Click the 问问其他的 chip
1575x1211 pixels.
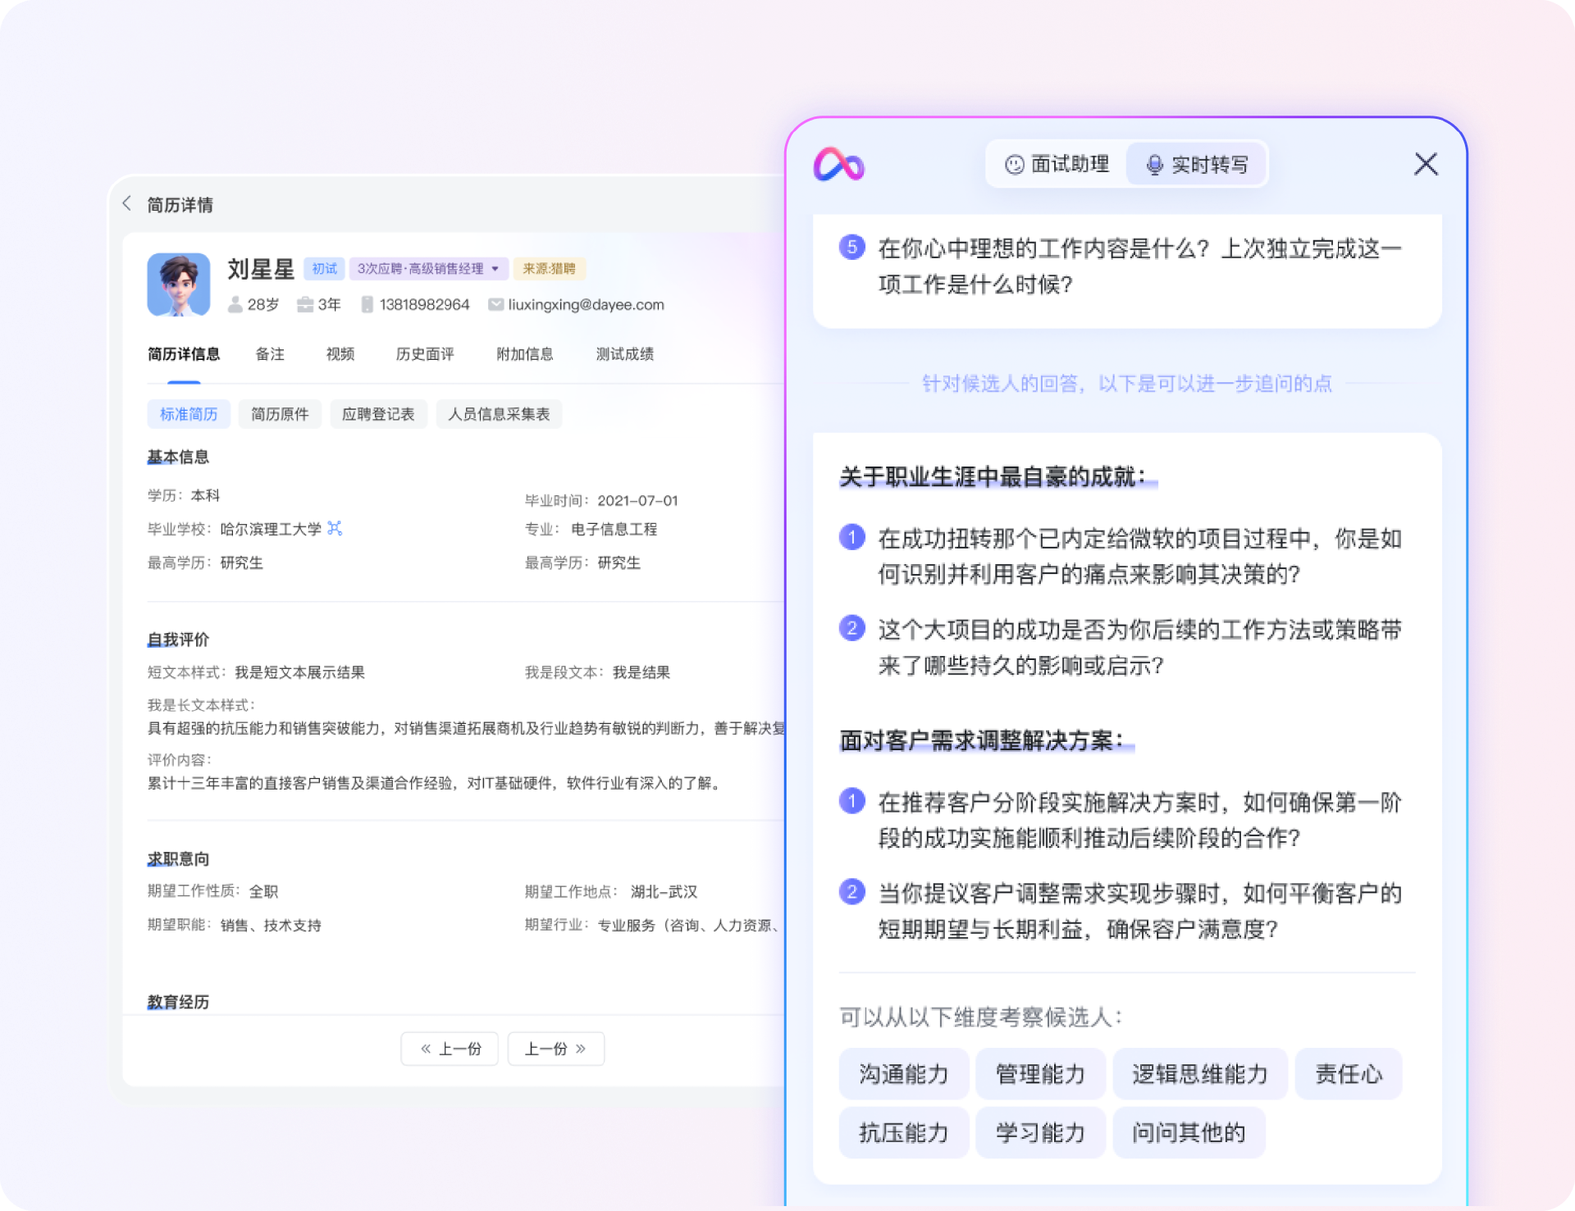coord(1189,1132)
